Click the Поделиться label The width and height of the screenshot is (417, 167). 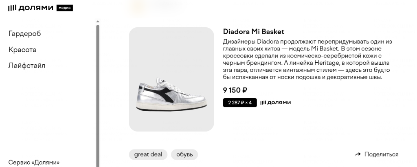381,154
